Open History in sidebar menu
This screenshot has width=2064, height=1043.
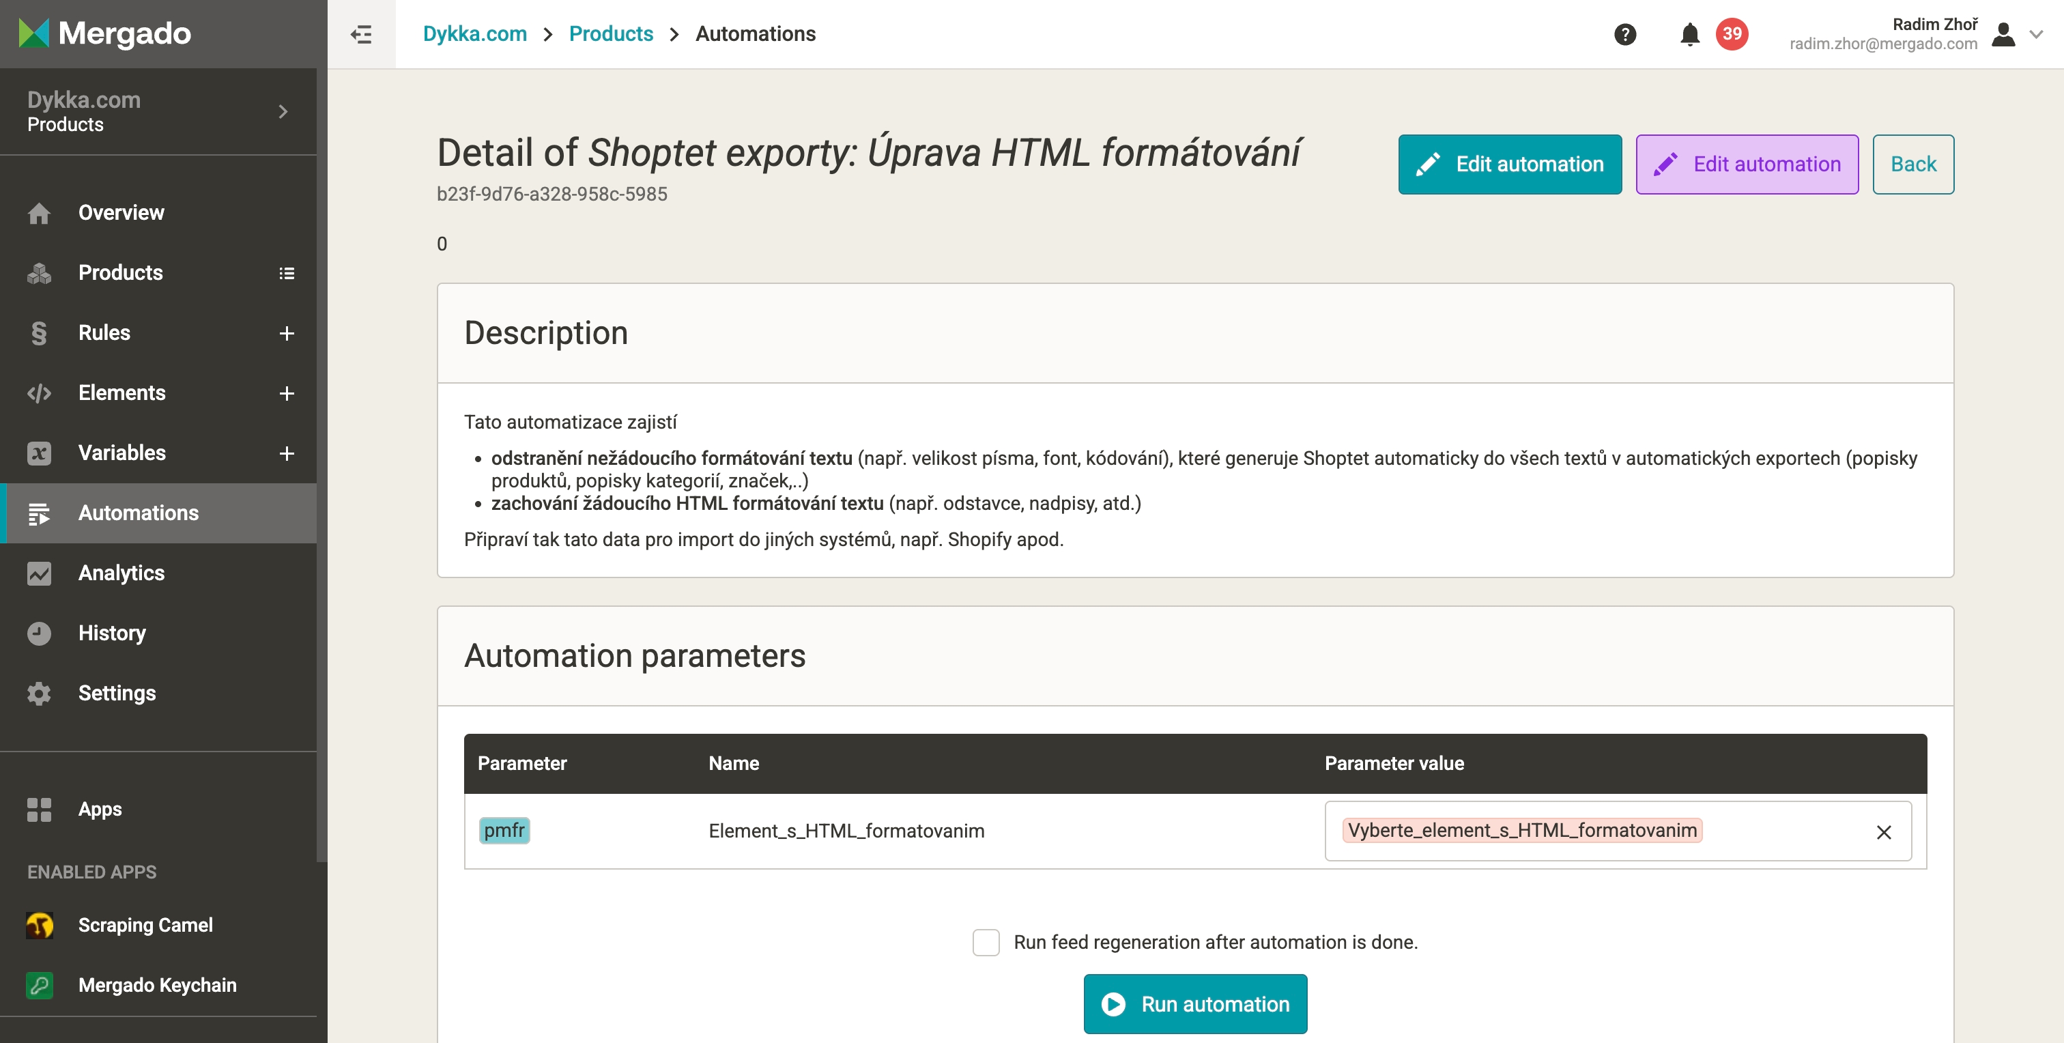pyautogui.click(x=111, y=633)
